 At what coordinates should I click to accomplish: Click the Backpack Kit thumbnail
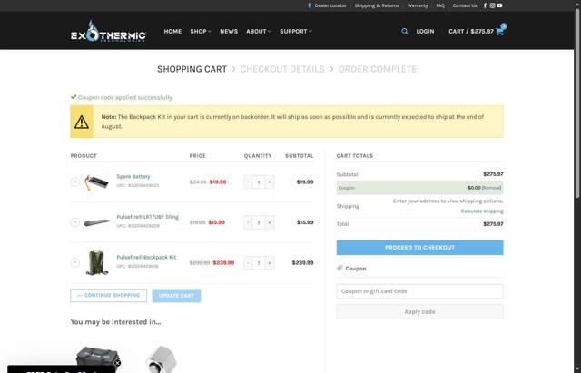tap(97, 263)
